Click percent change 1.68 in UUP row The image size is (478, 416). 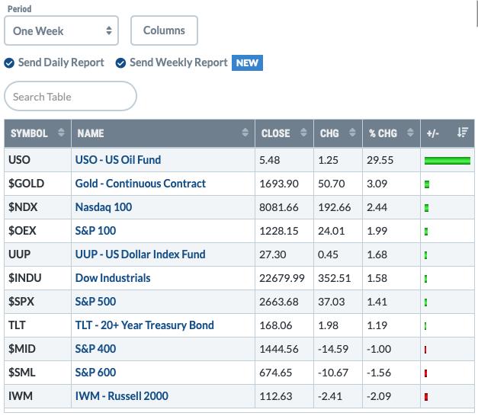pyautogui.click(x=377, y=254)
